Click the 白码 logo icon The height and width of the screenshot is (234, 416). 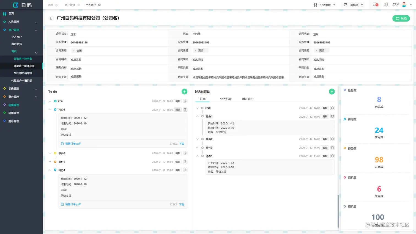pos(16,5)
